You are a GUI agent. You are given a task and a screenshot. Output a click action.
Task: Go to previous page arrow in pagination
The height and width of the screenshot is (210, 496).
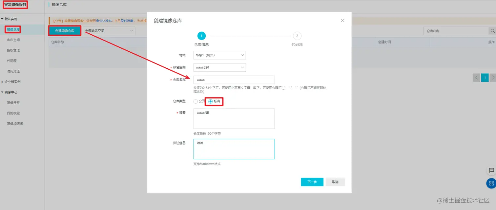pyautogui.click(x=476, y=78)
